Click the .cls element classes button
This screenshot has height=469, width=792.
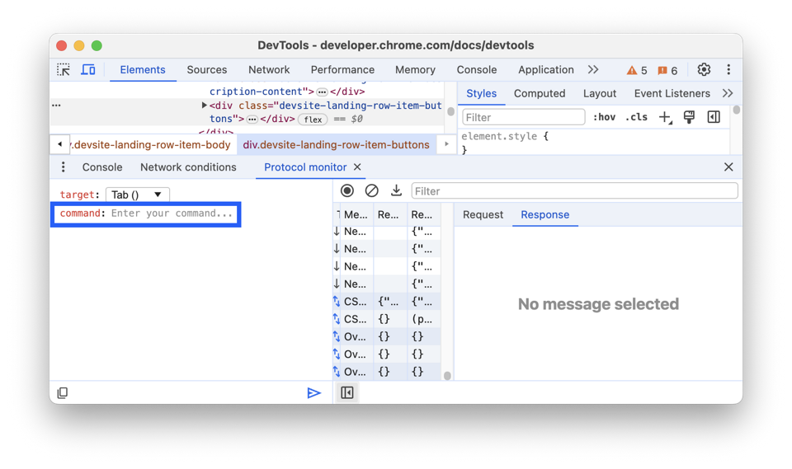coord(636,117)
